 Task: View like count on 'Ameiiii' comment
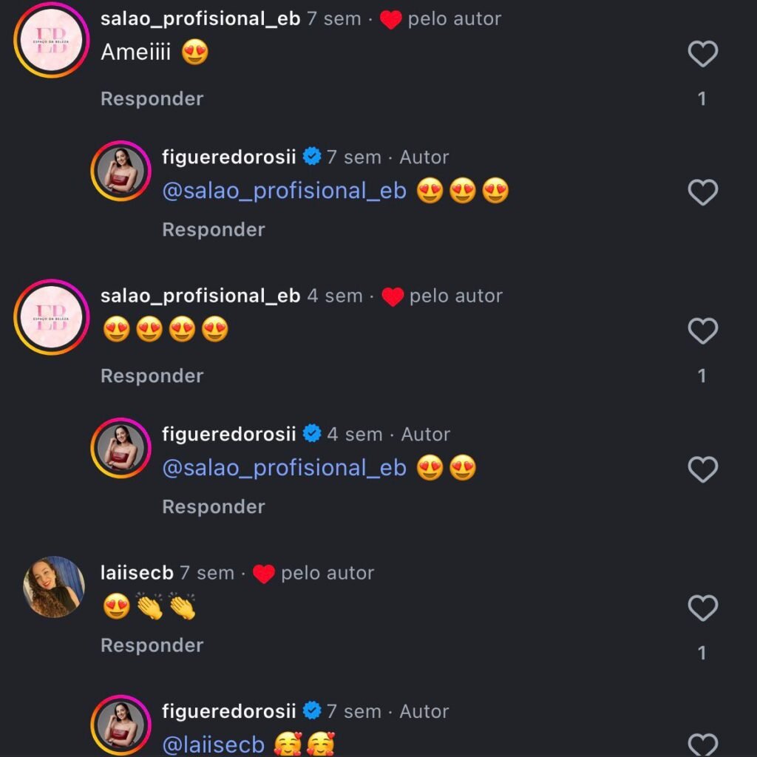702,99
